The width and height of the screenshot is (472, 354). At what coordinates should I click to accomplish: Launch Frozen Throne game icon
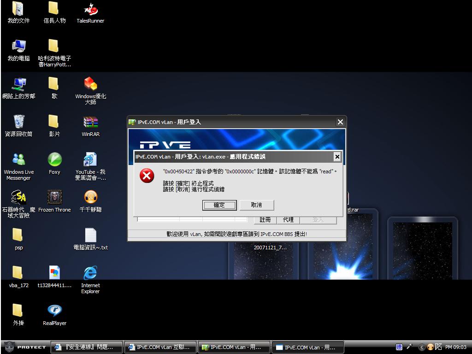(54, 201)
